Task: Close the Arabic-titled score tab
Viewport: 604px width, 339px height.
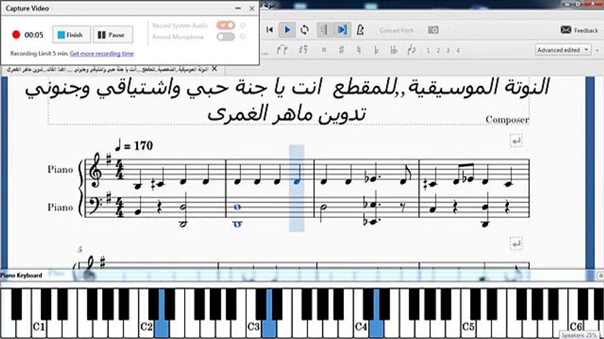Action: pos(214,69)
